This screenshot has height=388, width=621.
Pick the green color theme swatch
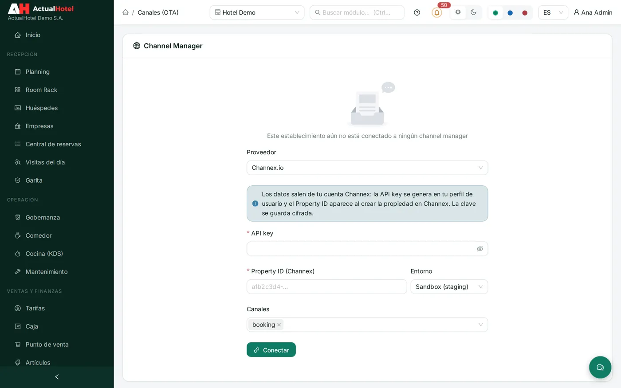click(495, 13)
